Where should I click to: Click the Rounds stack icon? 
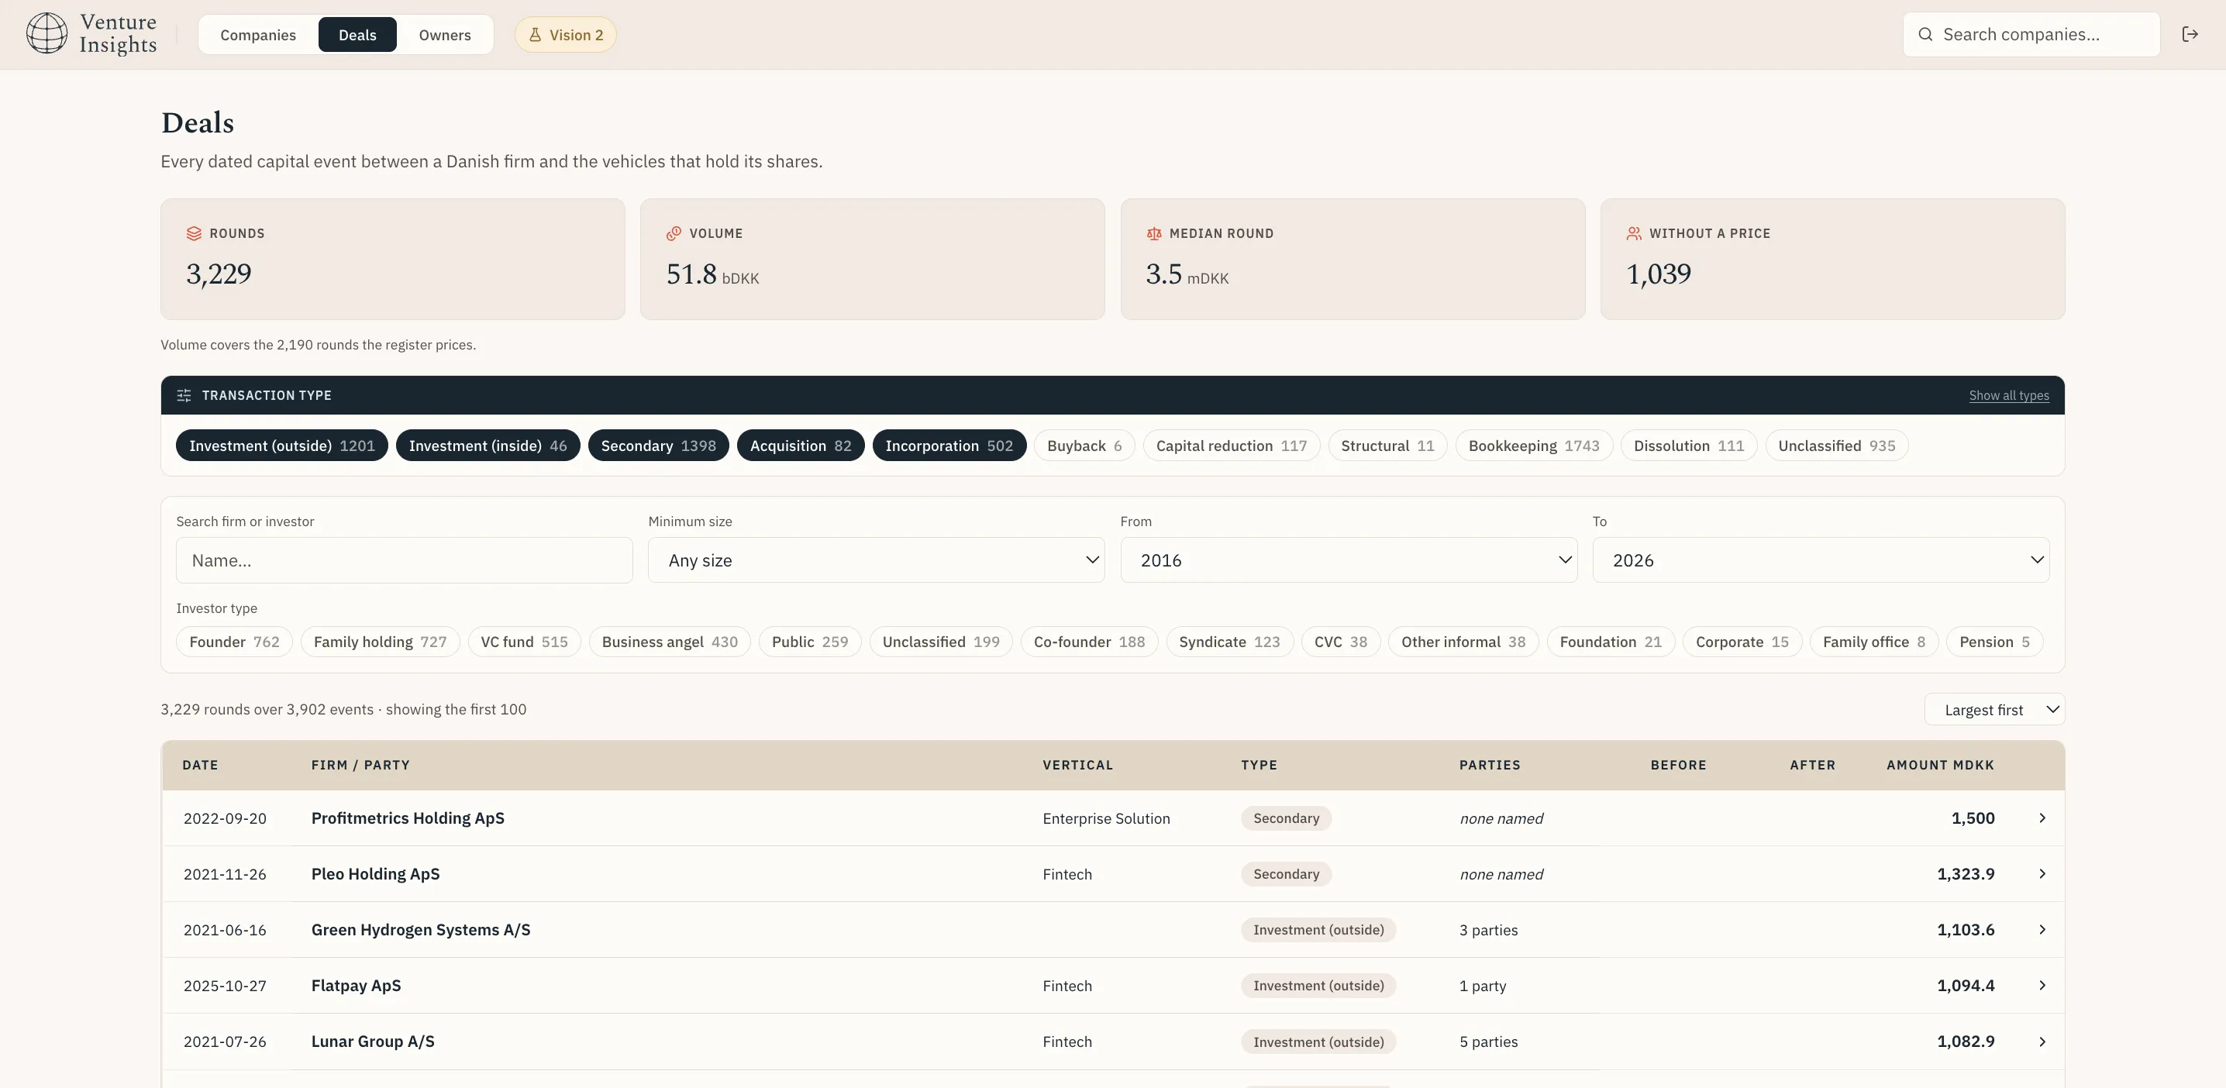point(194,233)
